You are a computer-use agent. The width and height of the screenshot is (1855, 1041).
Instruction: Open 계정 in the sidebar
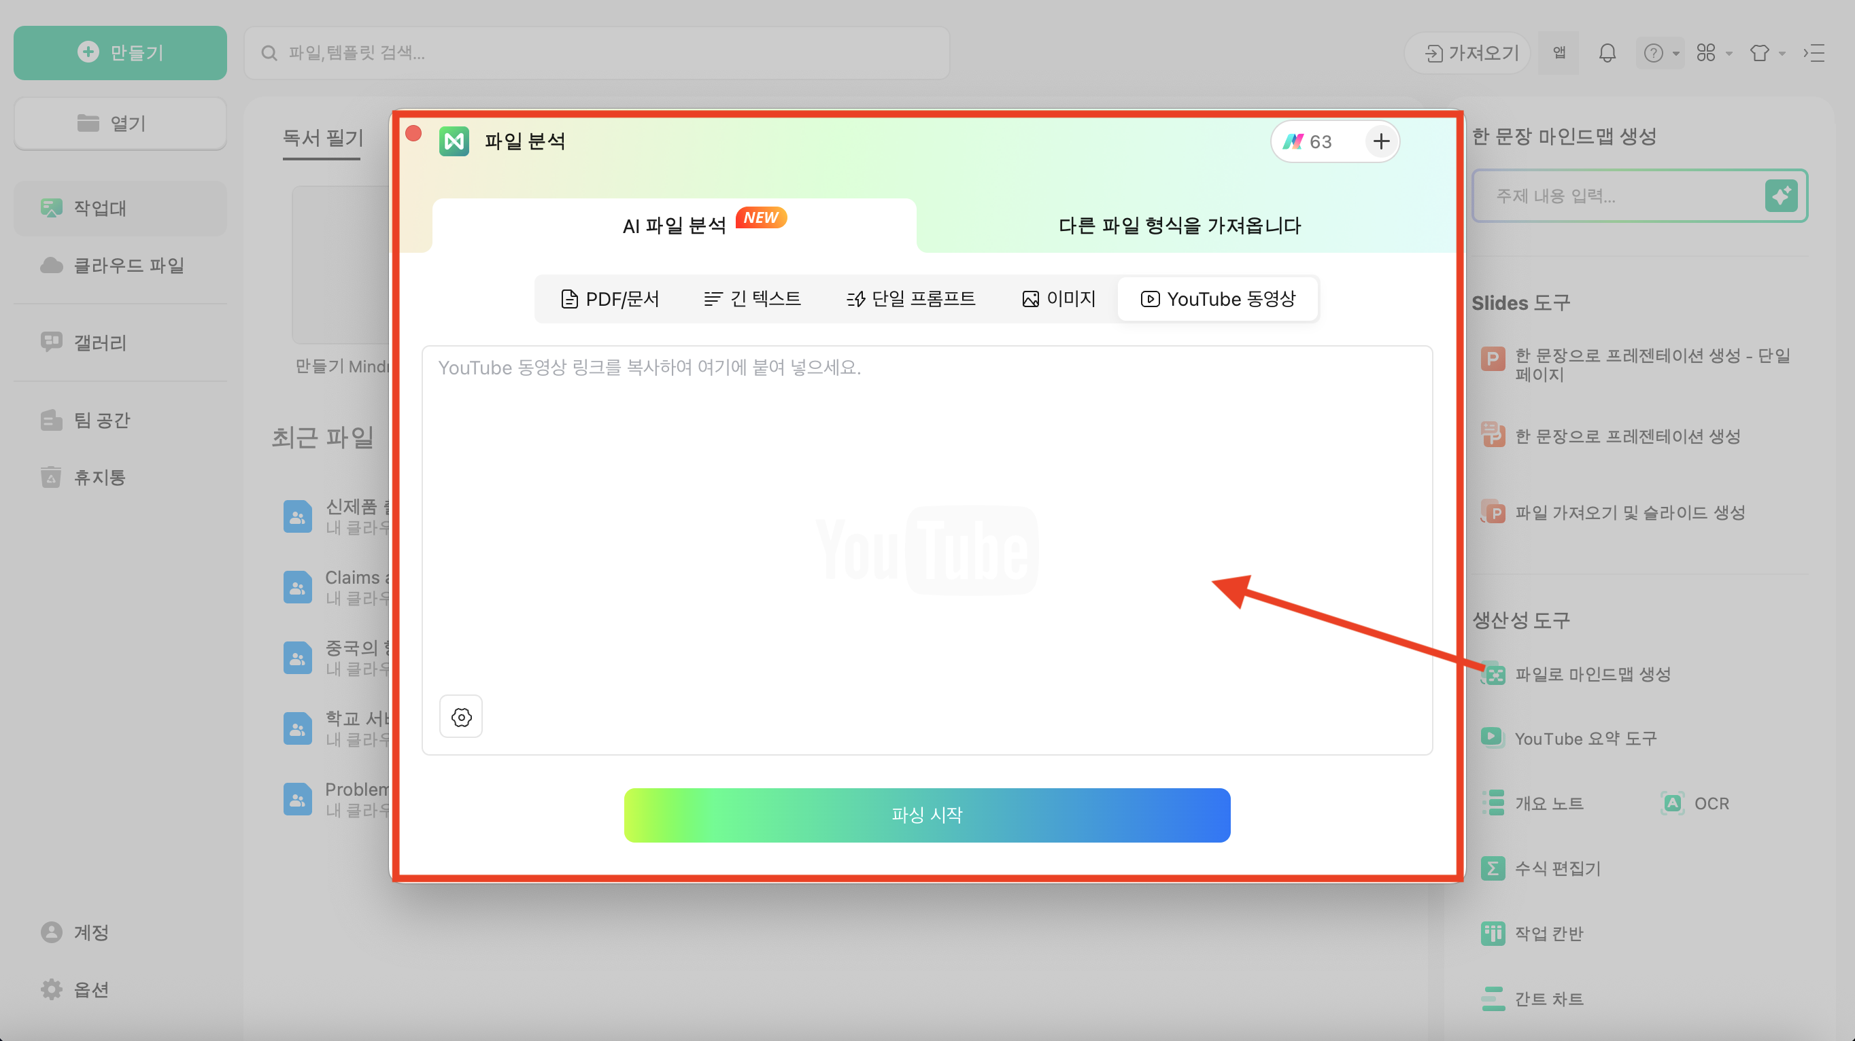[120, 932]
